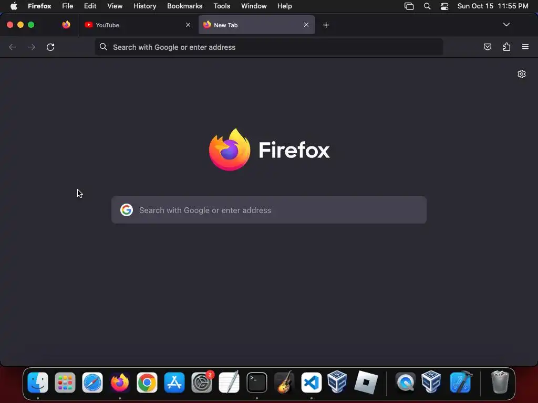The image size is (538, 403).
Task: Open the Save to Pocket button
Action: (487, 47)
